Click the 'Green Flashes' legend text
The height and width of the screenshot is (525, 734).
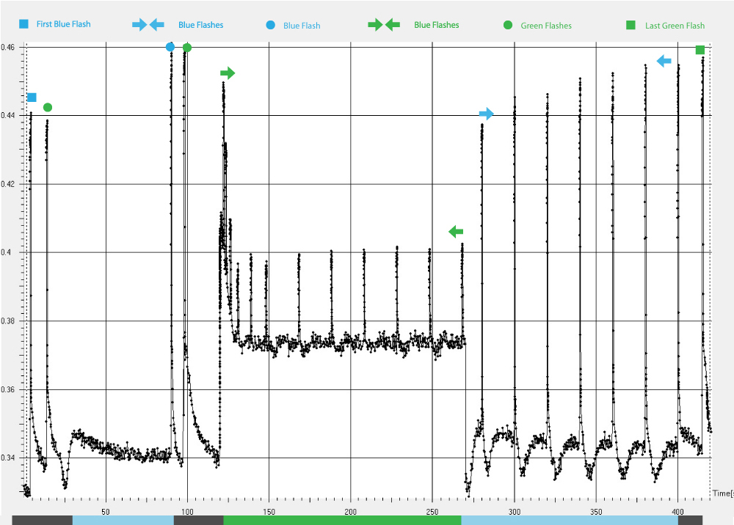click(x=546, y=26)
